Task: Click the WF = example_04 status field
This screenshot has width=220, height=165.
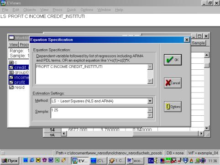Action: 203,153
